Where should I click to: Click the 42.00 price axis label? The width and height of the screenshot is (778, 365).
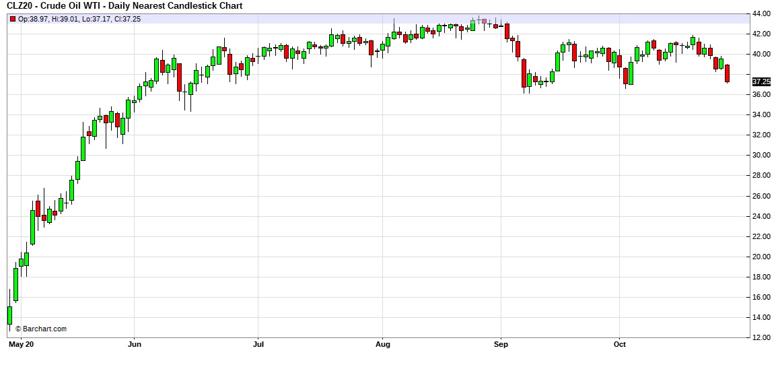(x=762, y=34)
